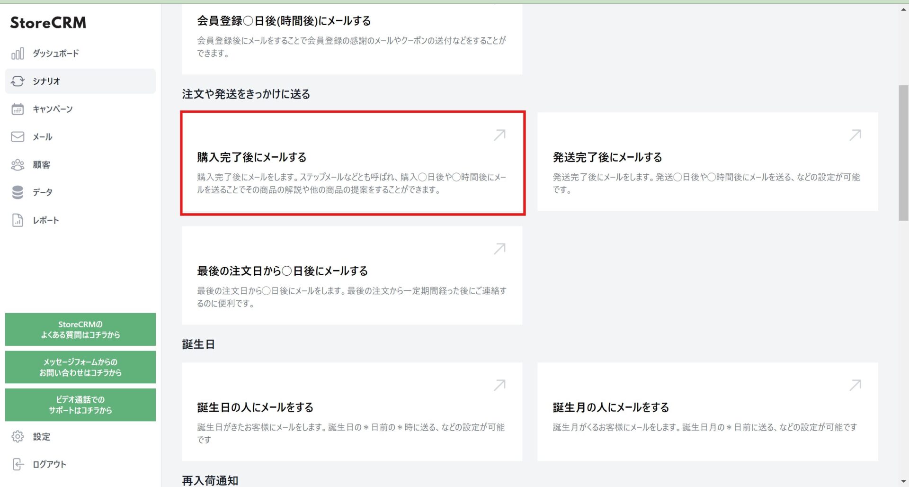Click the キャンペーン calendar icon
This screenshot has width=909, height=487.
click(x=18, y=109)
